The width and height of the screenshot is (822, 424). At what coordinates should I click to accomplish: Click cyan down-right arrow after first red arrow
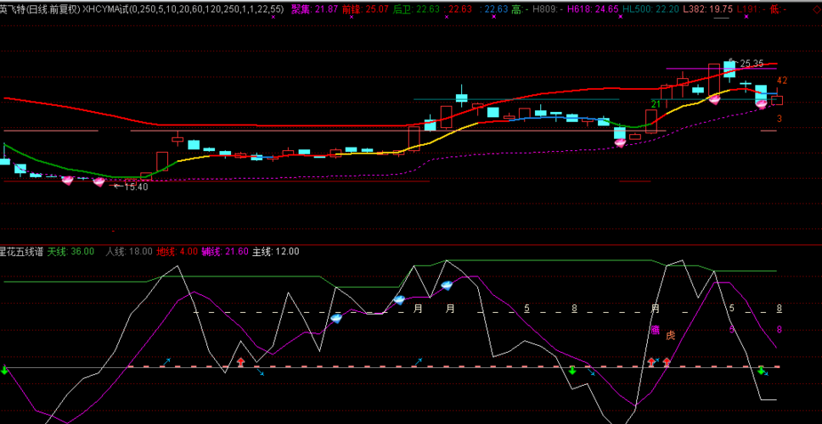point(261,371)
